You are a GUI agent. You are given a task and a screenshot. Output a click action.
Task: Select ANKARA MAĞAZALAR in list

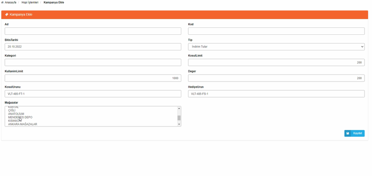(23, 124)
